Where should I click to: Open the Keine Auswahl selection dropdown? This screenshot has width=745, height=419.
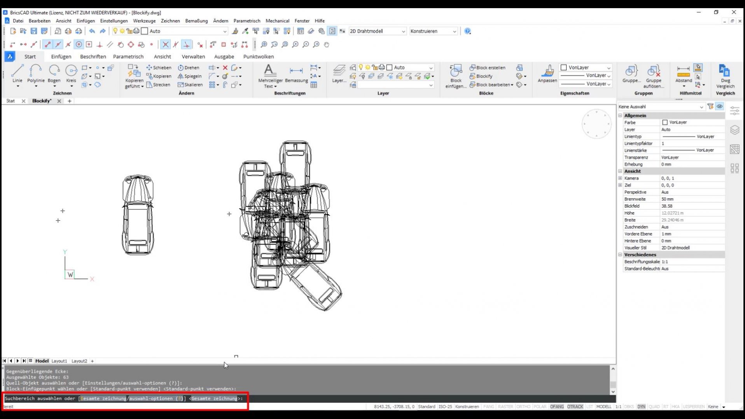click(x=661, y=106)
